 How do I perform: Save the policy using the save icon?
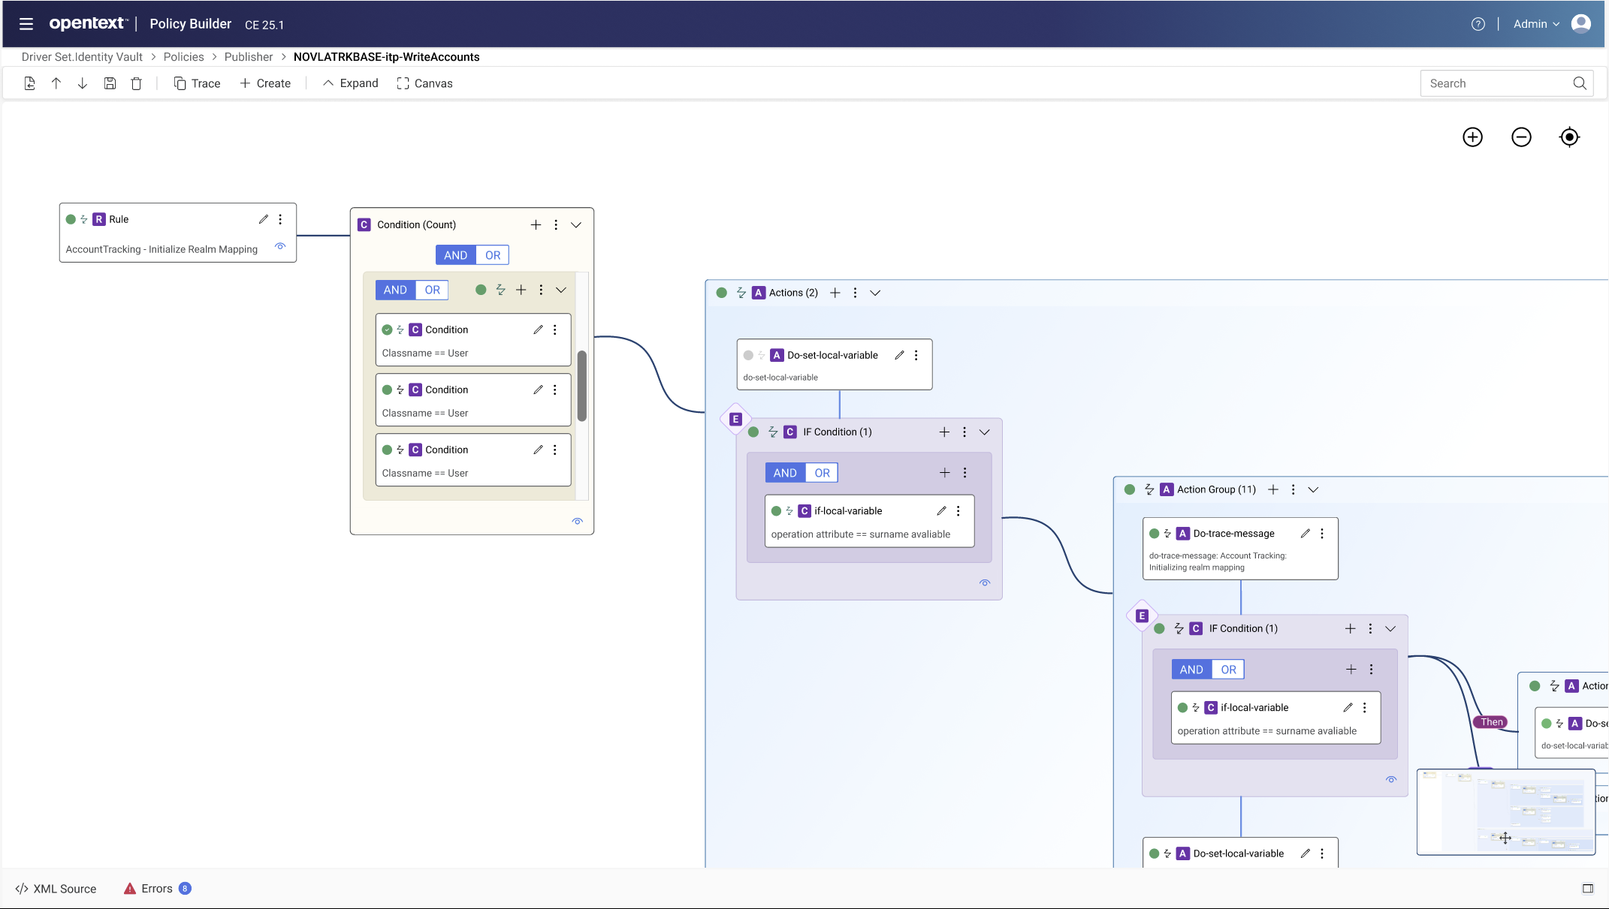click(x=110, y=83)
